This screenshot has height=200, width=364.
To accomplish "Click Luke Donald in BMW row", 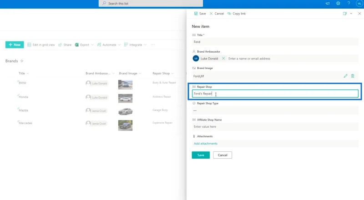I will (96, 83).
